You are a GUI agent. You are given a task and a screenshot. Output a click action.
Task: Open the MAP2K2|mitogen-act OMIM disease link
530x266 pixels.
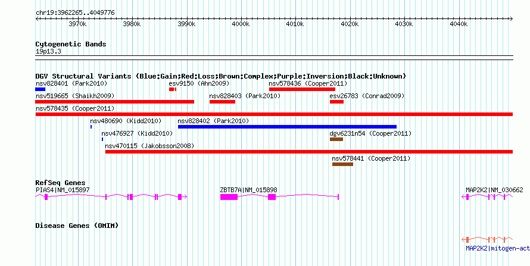tap(498, 249)
